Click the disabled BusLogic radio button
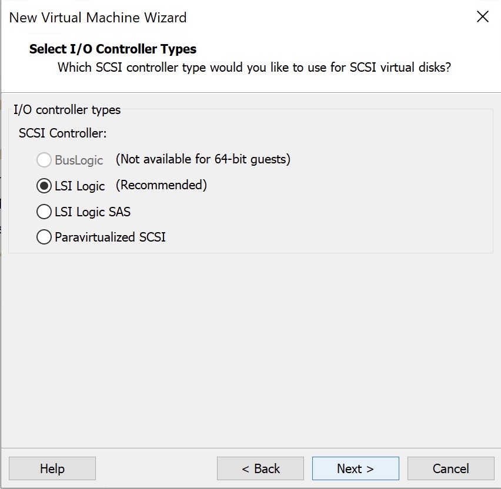The height and width of the screenshot is (489, 501). (44, 160)
